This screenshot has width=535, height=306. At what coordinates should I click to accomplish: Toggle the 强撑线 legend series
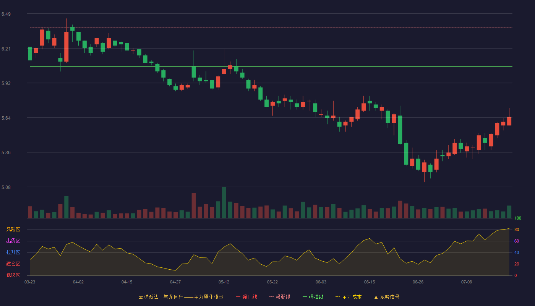[313, 297]
